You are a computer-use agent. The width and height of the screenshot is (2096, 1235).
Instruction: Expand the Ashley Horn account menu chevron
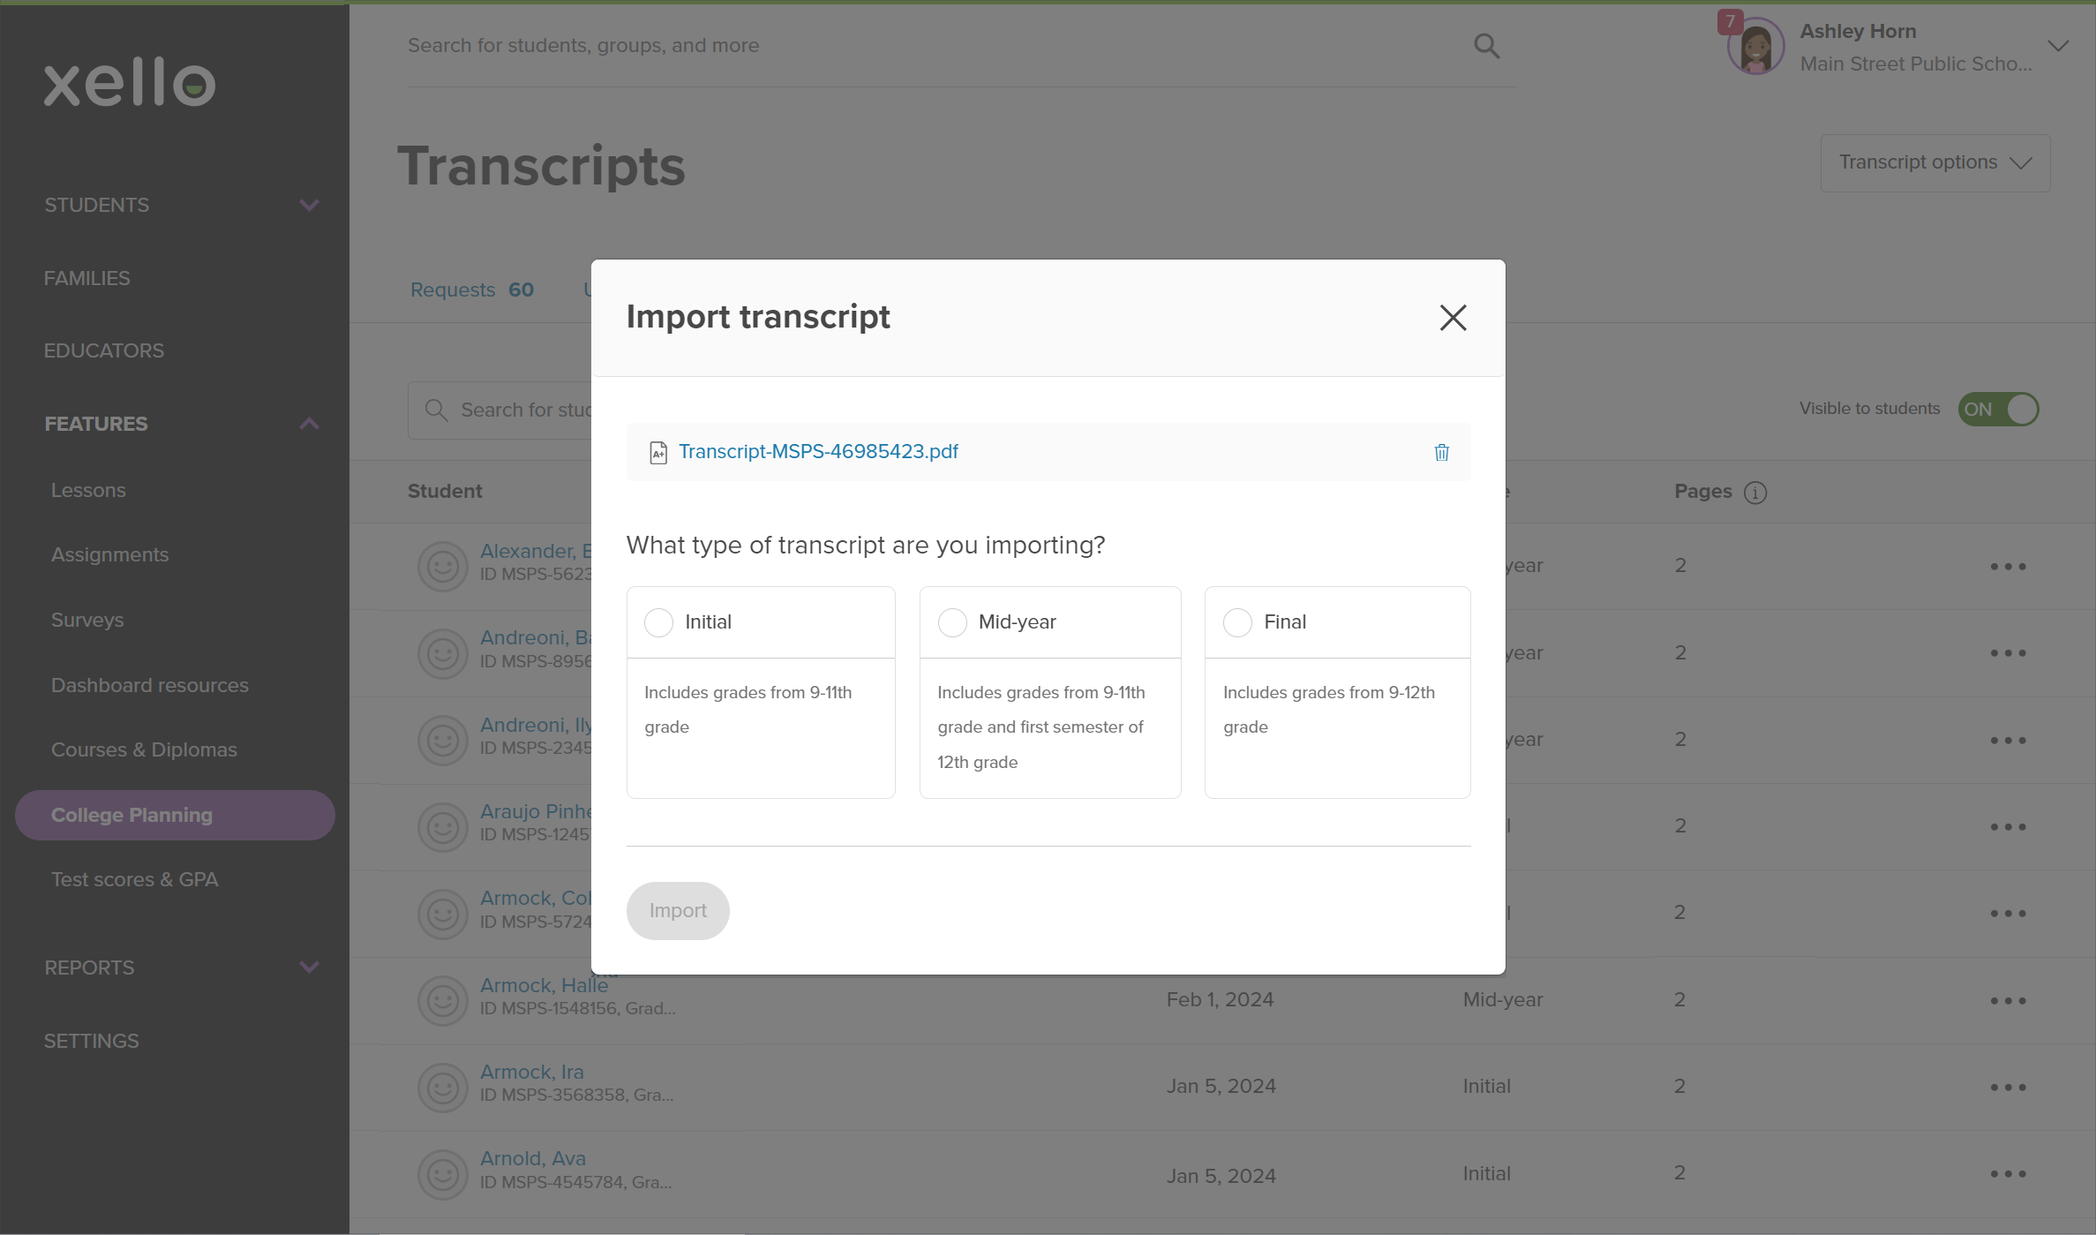click(2058, 46)
